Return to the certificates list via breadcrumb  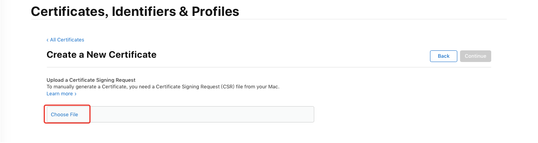coord(65,40)
